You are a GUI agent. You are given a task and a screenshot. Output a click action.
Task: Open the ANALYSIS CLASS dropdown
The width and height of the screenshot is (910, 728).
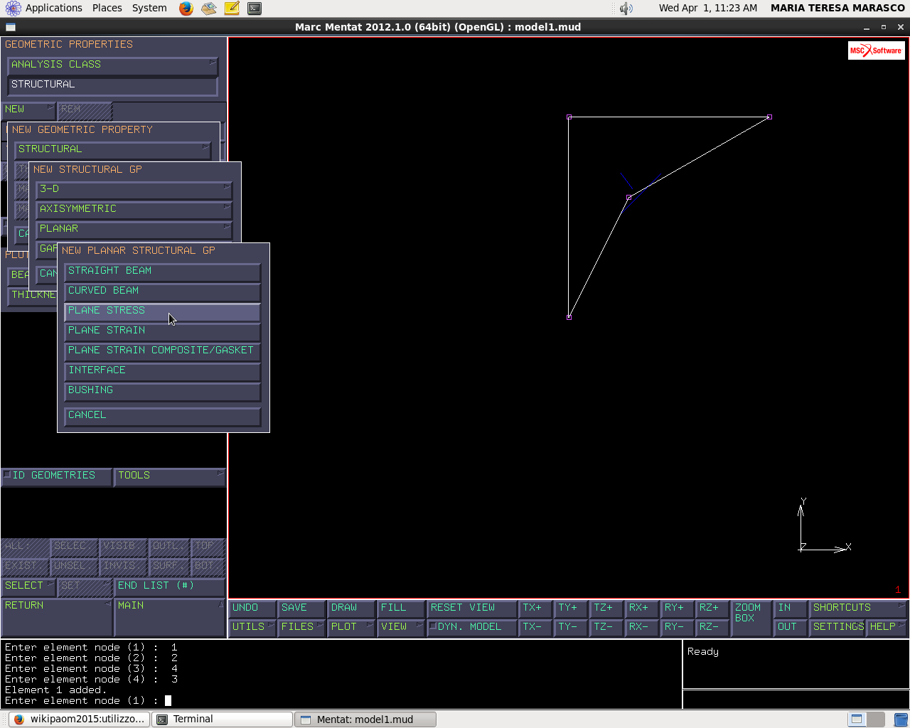click(x=112, y=65)
